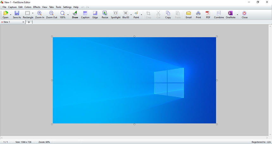The height and width of the screenshot is (144, 272).
Task: Expand the Blur50 dropdown arrow
Action: point(131,15)
